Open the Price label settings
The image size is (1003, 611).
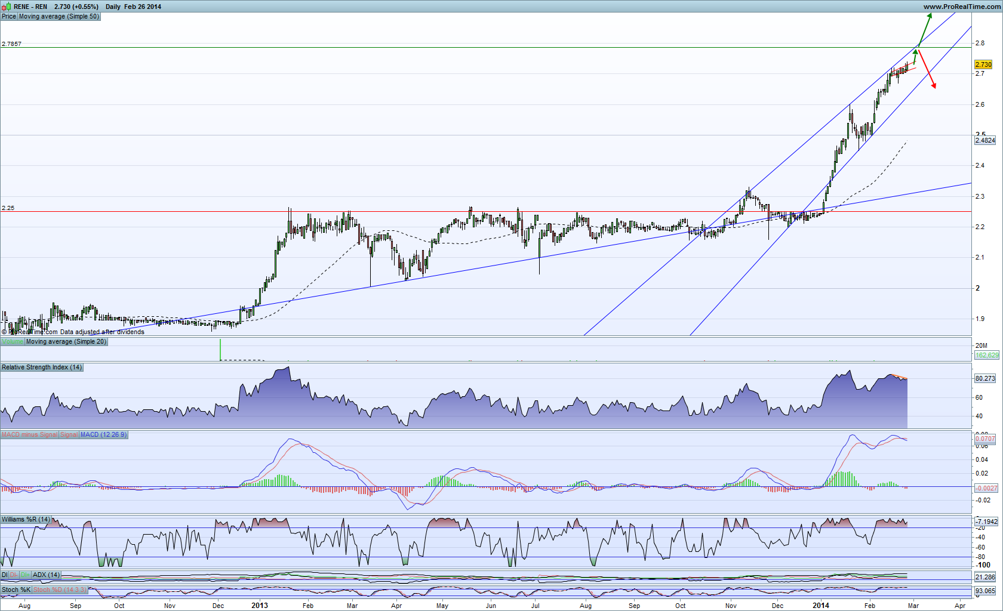9,16
